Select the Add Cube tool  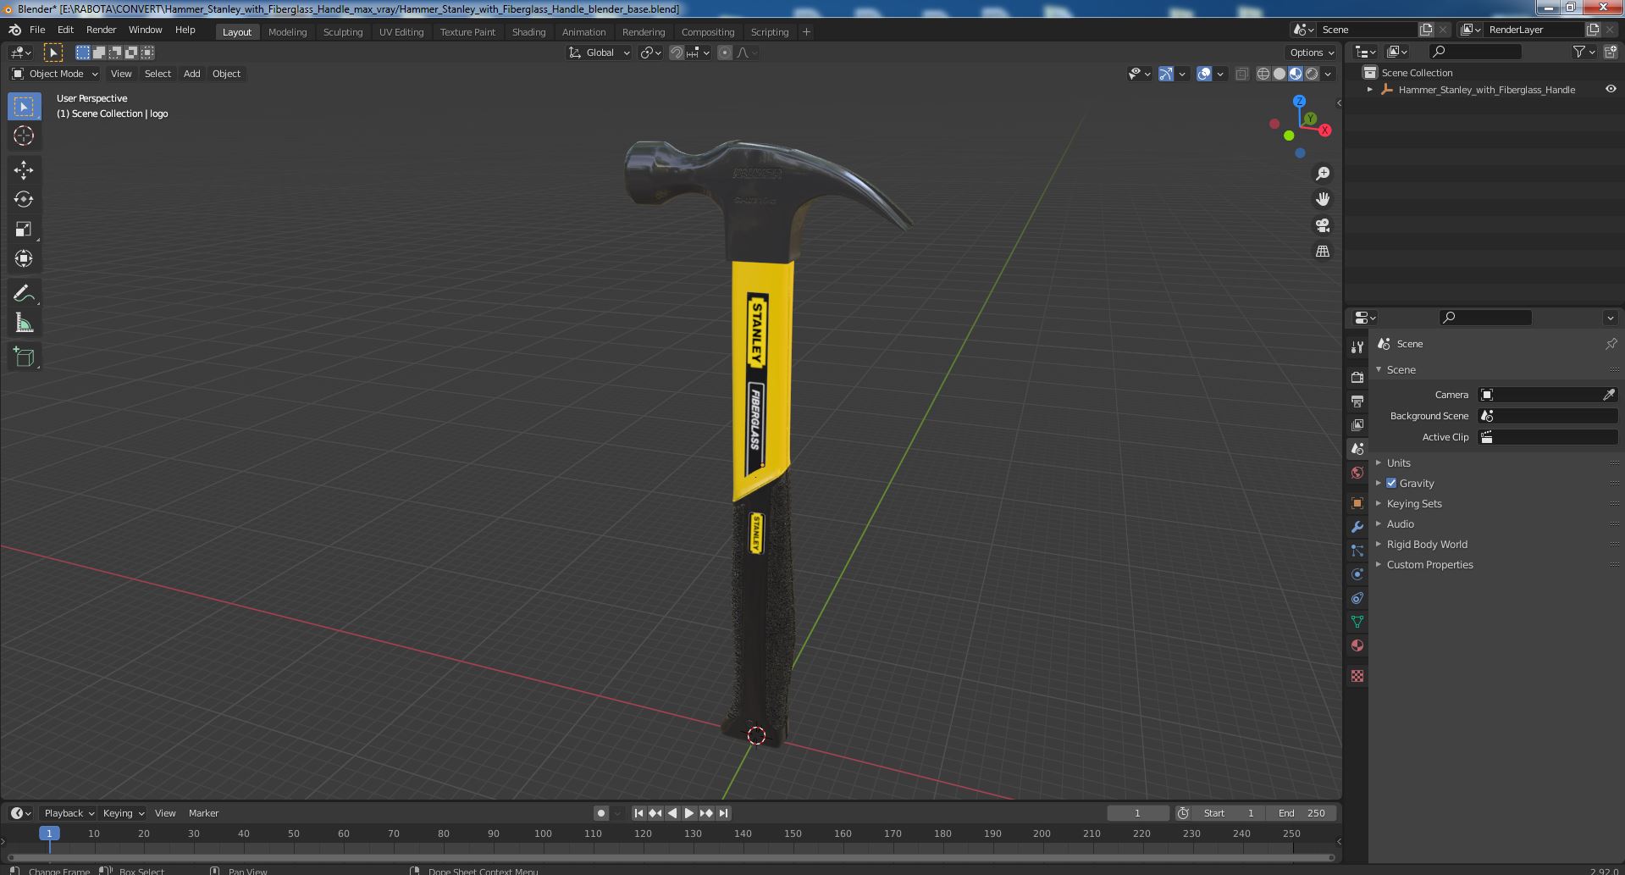(24, 357)
